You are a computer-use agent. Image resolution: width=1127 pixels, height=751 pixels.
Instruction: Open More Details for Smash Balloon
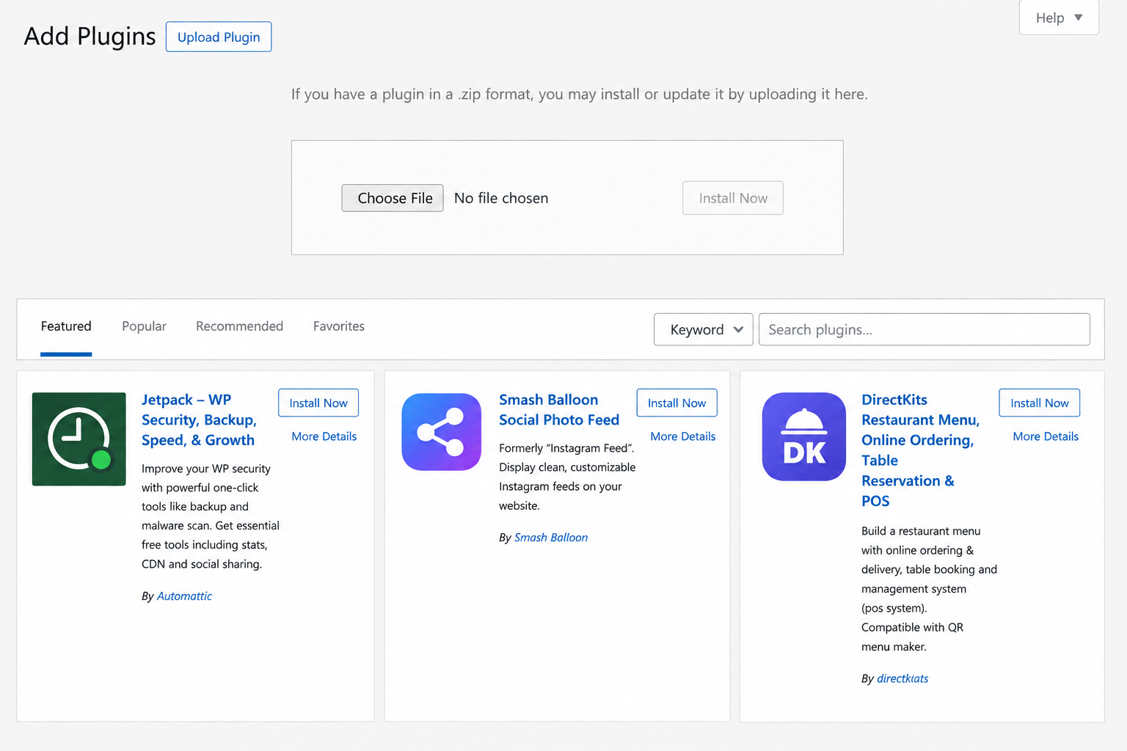(x=683, y=436)
